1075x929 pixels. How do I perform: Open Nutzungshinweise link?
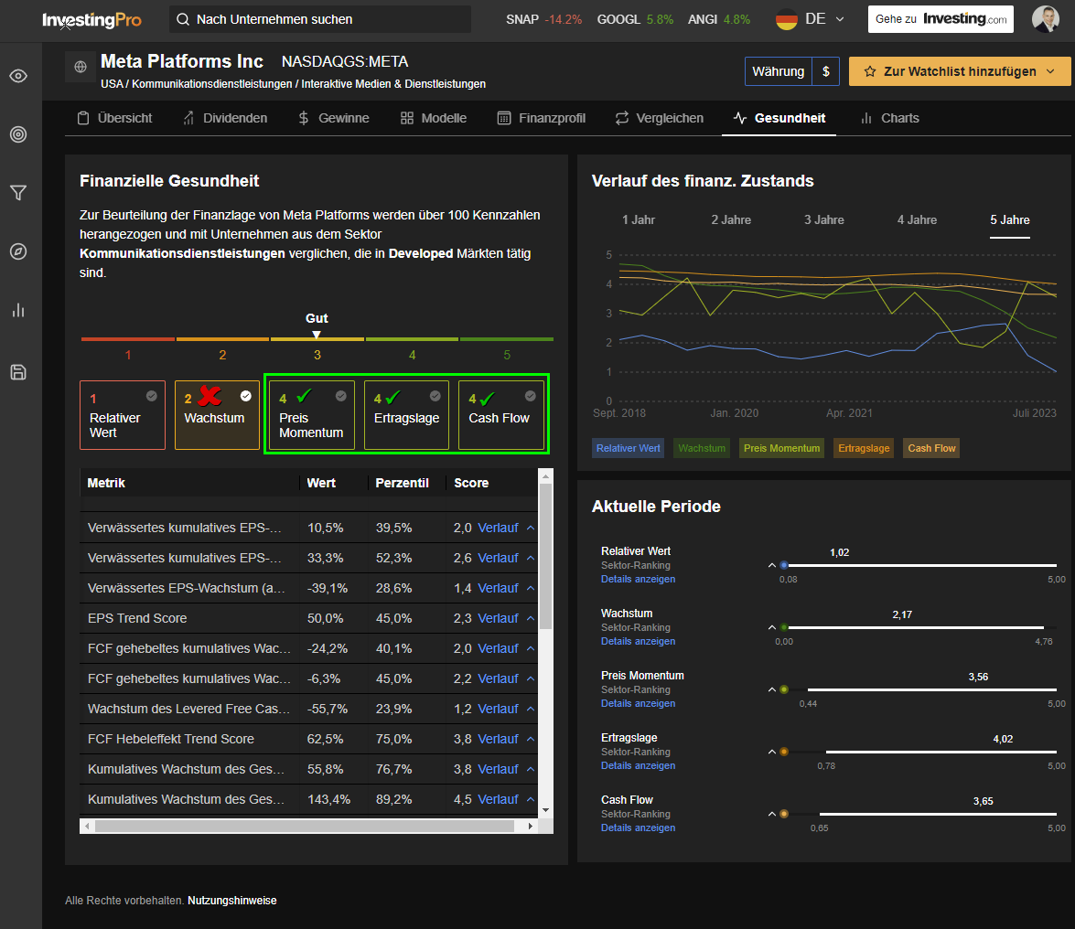click(232, 901)
